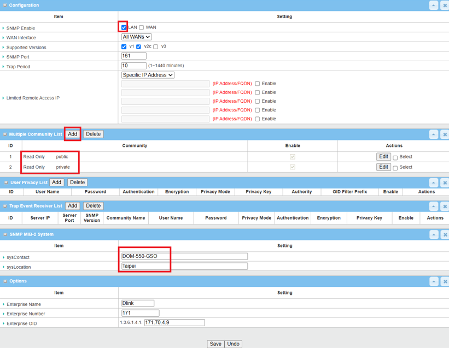Click Add in Multiple Community List
The image size is (449, 348).
point(72,134)
